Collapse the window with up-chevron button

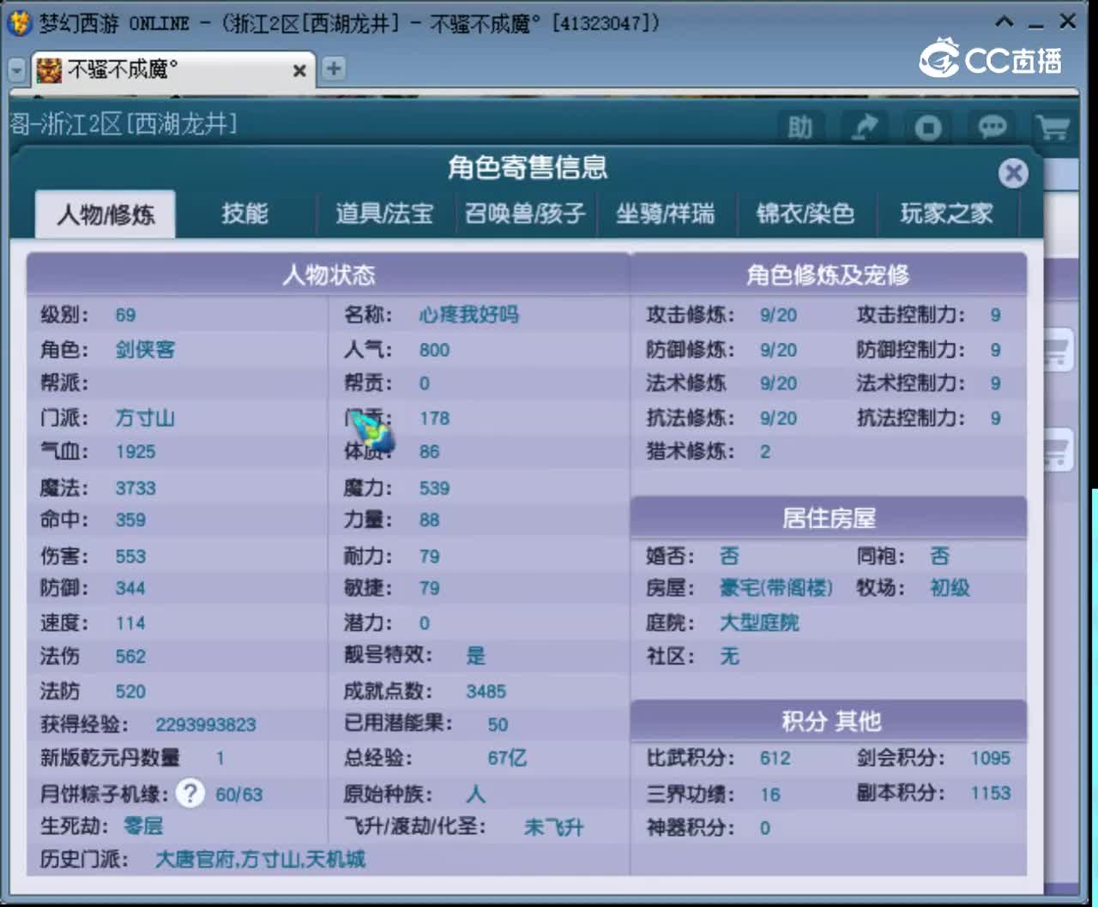coord(1004,22)
